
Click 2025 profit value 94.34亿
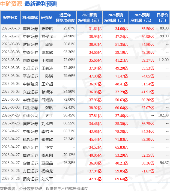pyautogui.click(x=148, y=132)
